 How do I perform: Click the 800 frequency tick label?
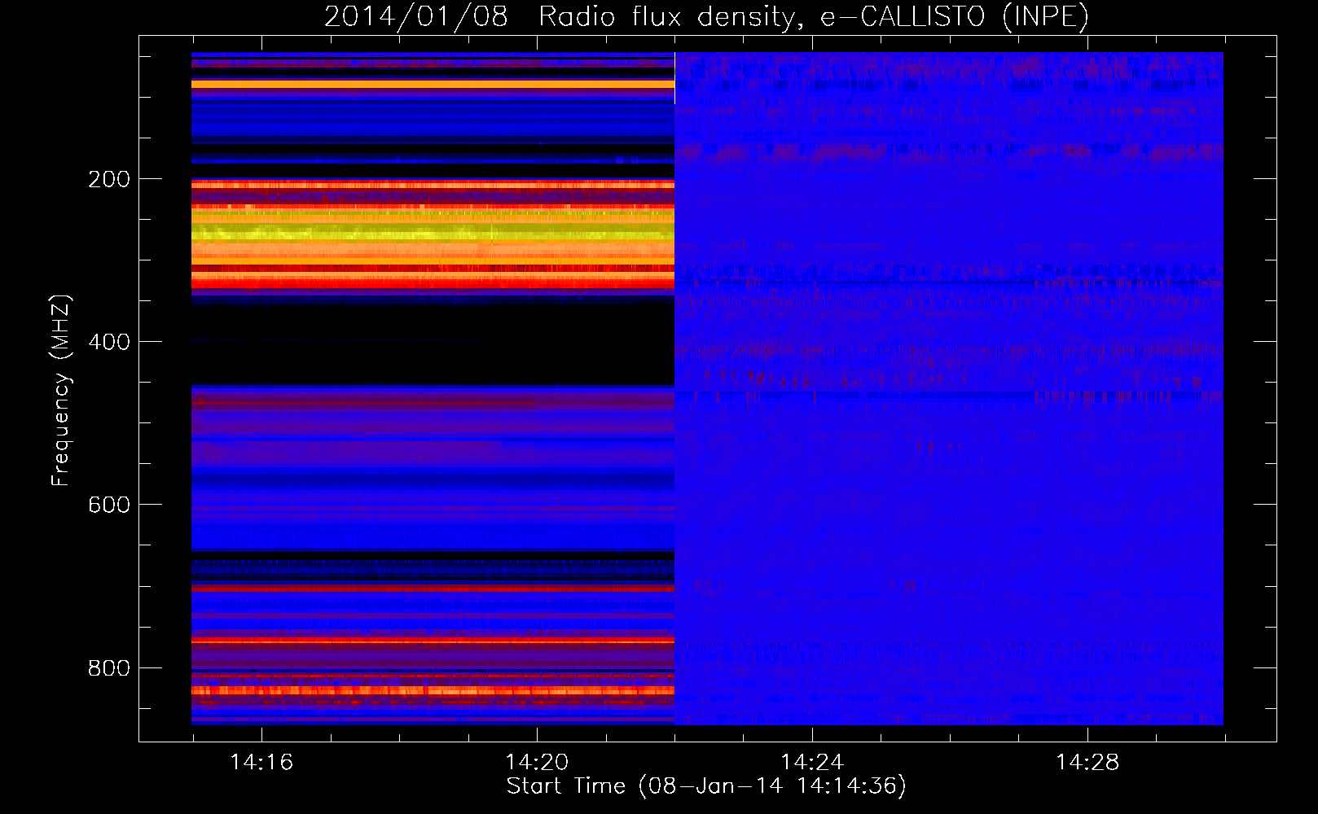(109, 668)
